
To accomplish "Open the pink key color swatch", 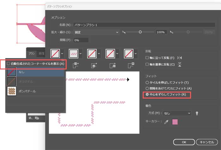I will (x=175, y=122).
